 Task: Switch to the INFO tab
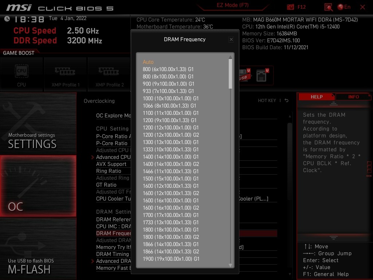click(353, 97)
